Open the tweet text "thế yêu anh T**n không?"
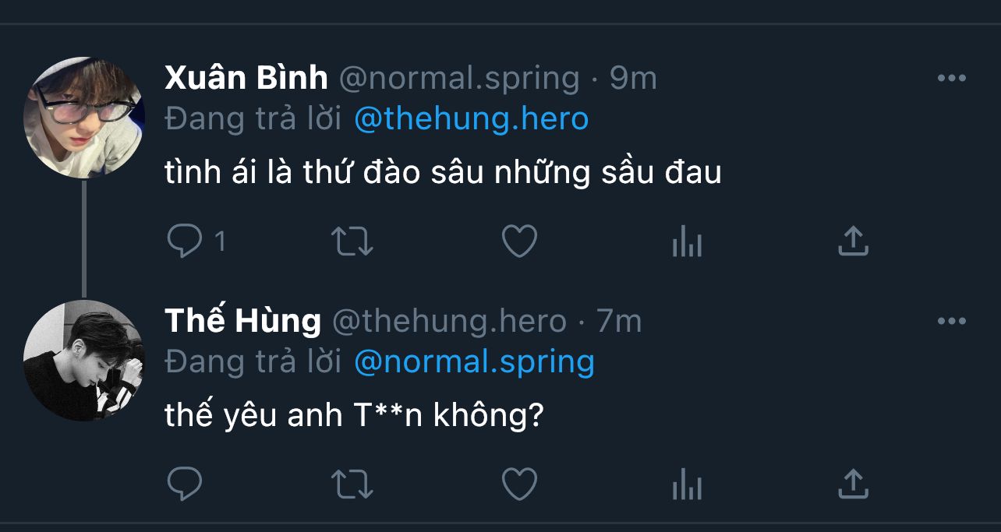The image size is (1001, 532). point(354,416)
